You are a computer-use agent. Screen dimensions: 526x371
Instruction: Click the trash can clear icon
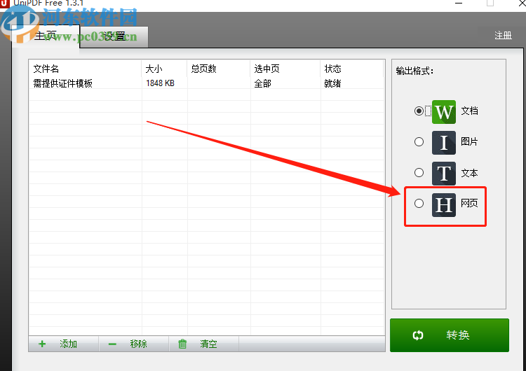[x=182, y=344]
